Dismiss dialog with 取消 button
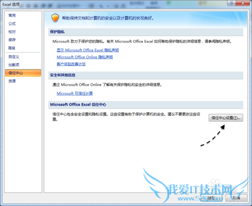This screenshot has width=252, height=206. [x=236, y=198]
